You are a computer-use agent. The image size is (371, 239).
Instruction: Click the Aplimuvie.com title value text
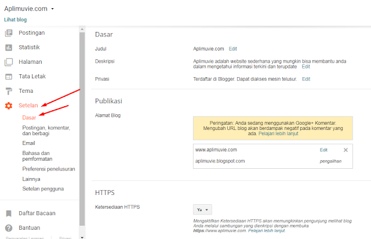tap(209, 49)
